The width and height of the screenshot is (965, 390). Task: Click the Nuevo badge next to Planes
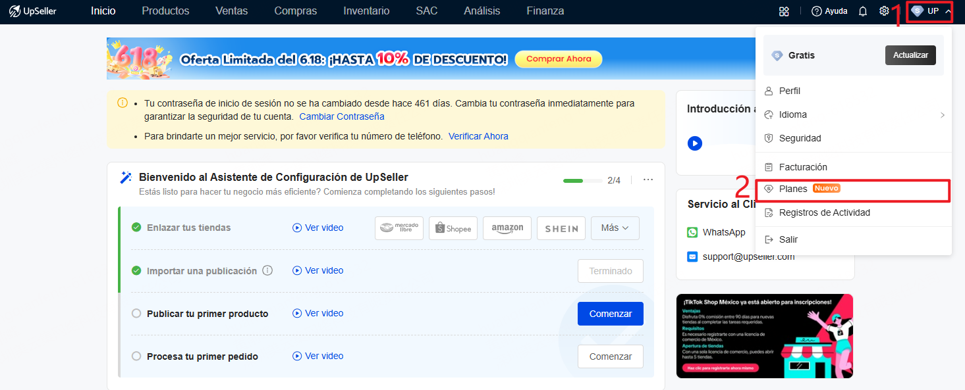(827, 188)
